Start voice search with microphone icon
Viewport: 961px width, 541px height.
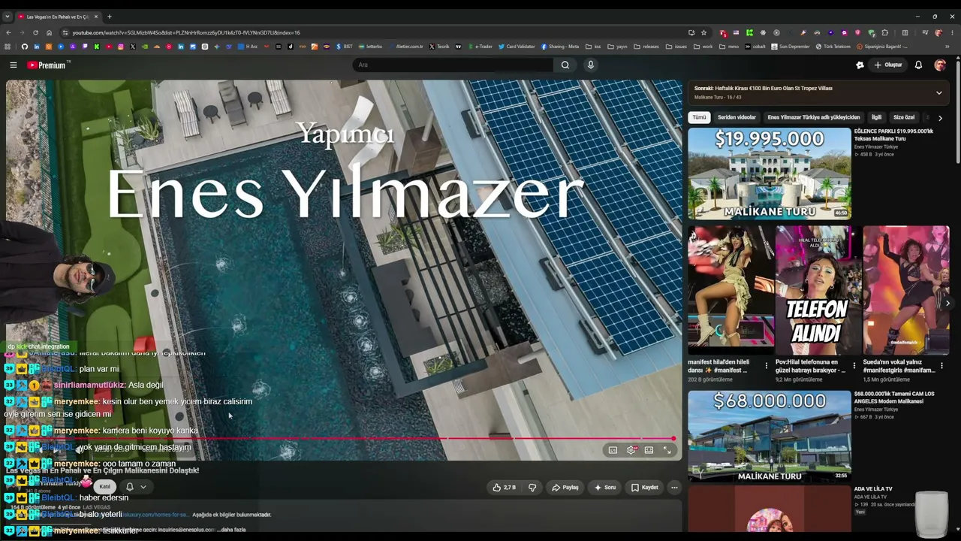(x=591, y=65)
